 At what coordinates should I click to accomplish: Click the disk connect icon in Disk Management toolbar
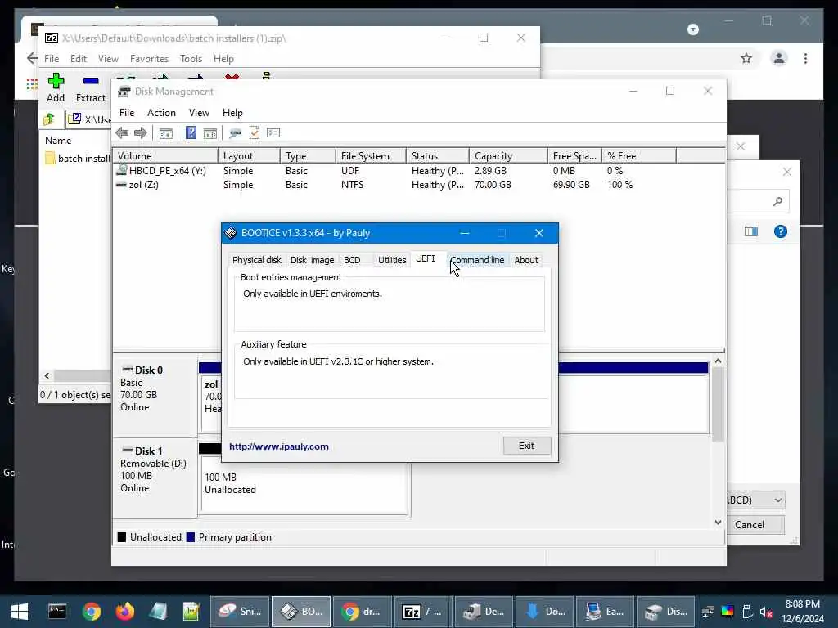[235, 133]
